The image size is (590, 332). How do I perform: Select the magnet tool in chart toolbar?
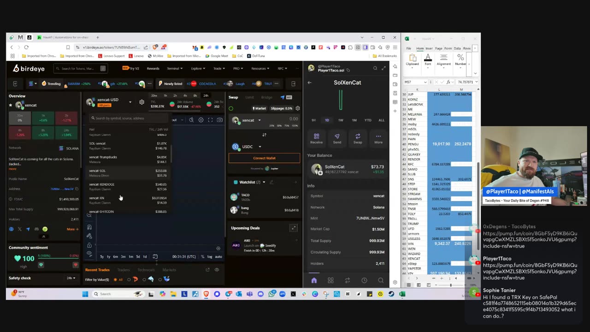point(89,227)
